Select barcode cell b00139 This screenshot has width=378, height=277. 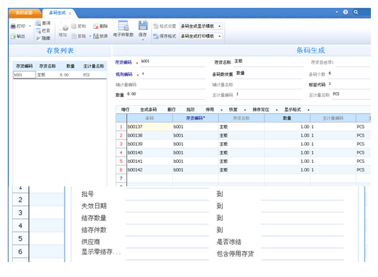tap(150, 144)
